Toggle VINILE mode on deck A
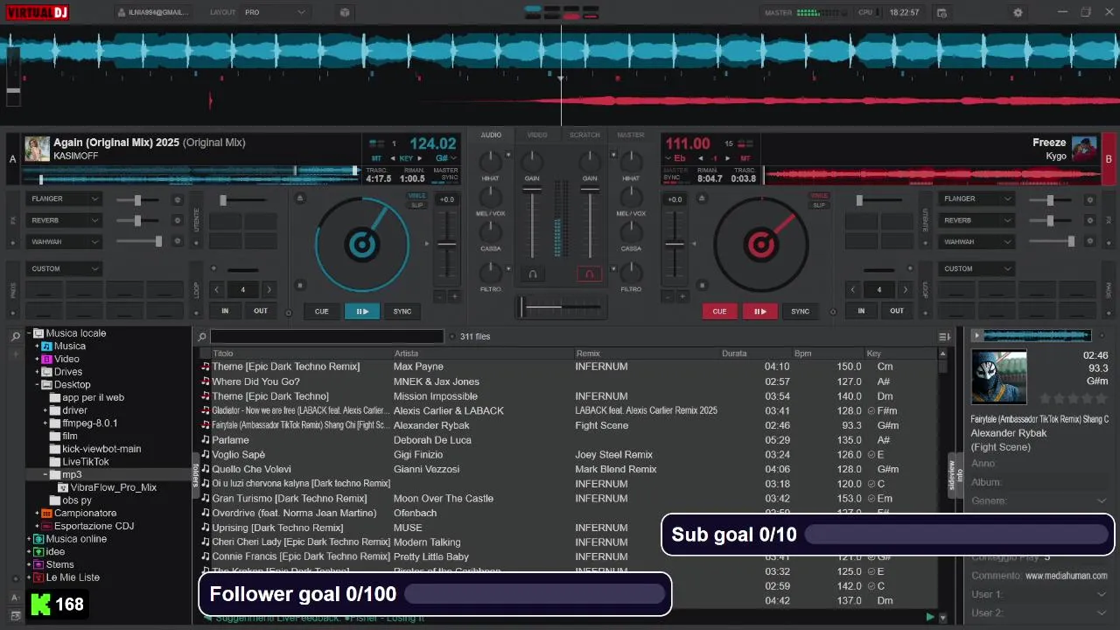The image size is (1120, 630). coord(417,196)
